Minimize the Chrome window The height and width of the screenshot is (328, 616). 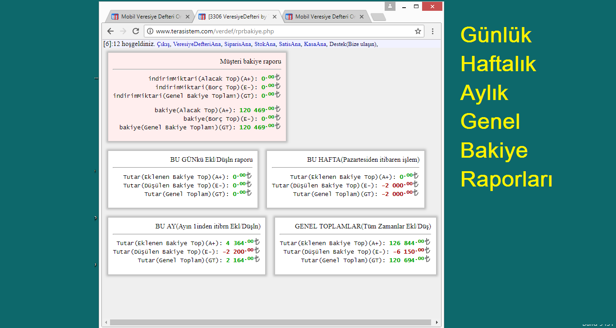click(x=403, y=6)
